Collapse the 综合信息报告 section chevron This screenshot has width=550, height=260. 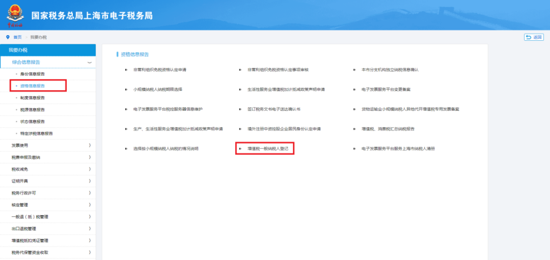click(90, 63)
